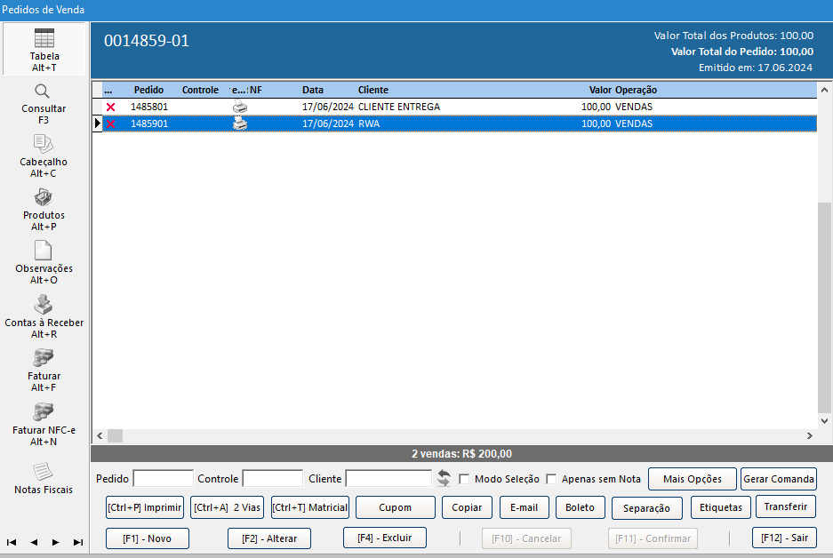Click red X on order 1485901

coord(110,124)
